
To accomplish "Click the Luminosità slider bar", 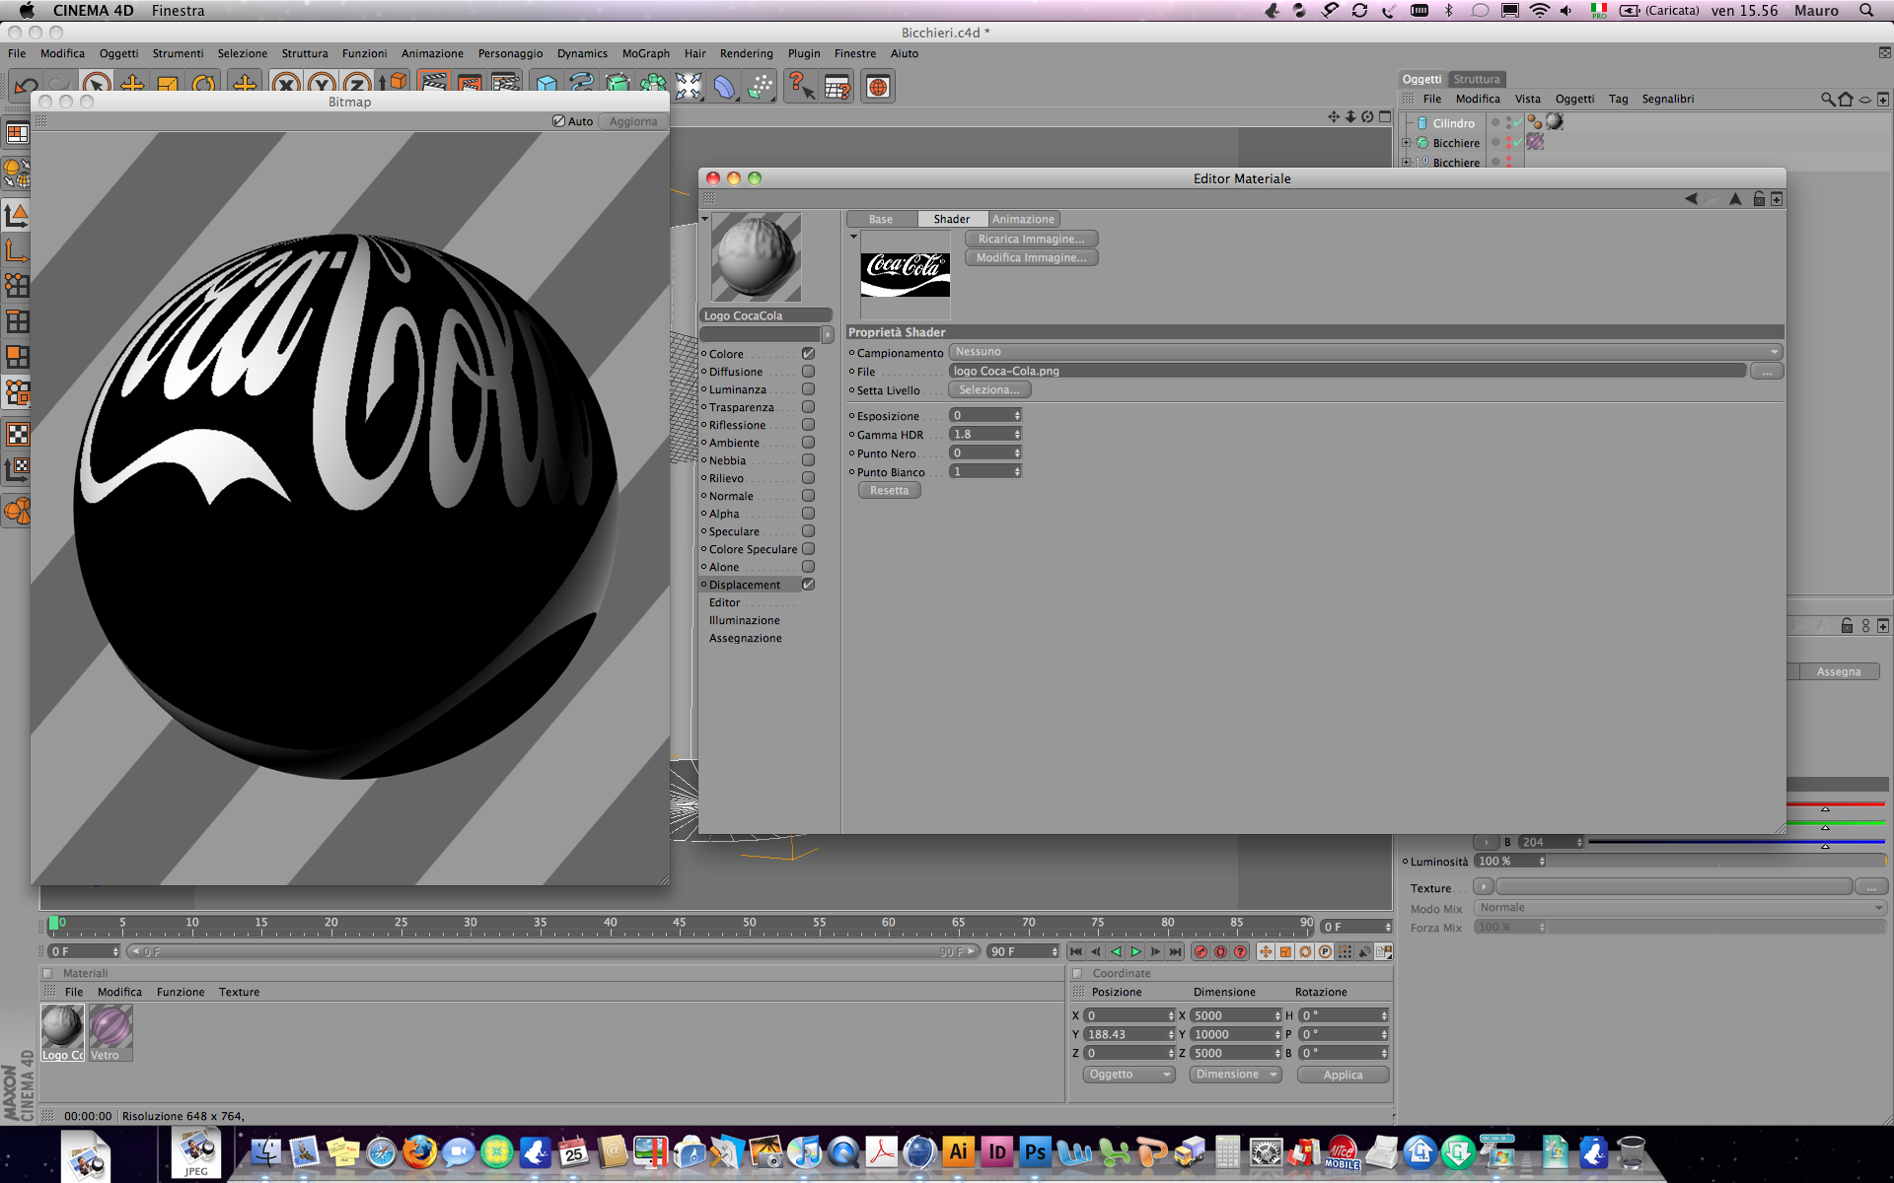I will 1714,862.
